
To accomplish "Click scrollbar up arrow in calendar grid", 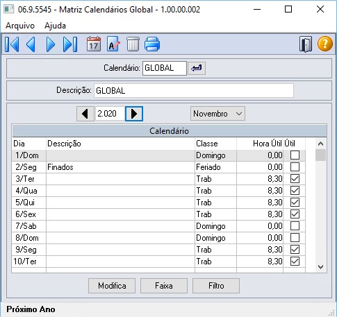I will pyautogui.click(x=320, y=144).
